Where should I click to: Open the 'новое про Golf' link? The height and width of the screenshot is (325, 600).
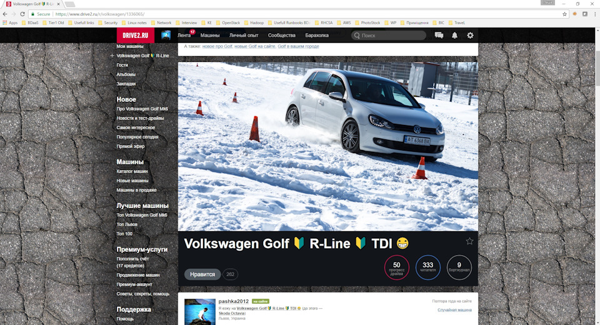217,46
